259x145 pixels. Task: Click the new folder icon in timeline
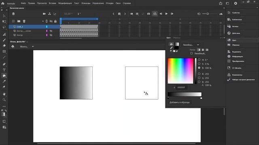[19, 21]
